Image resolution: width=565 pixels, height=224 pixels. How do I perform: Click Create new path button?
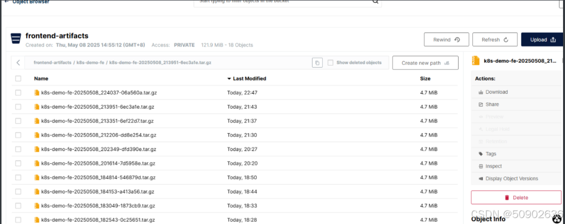[x=425, y=63]
